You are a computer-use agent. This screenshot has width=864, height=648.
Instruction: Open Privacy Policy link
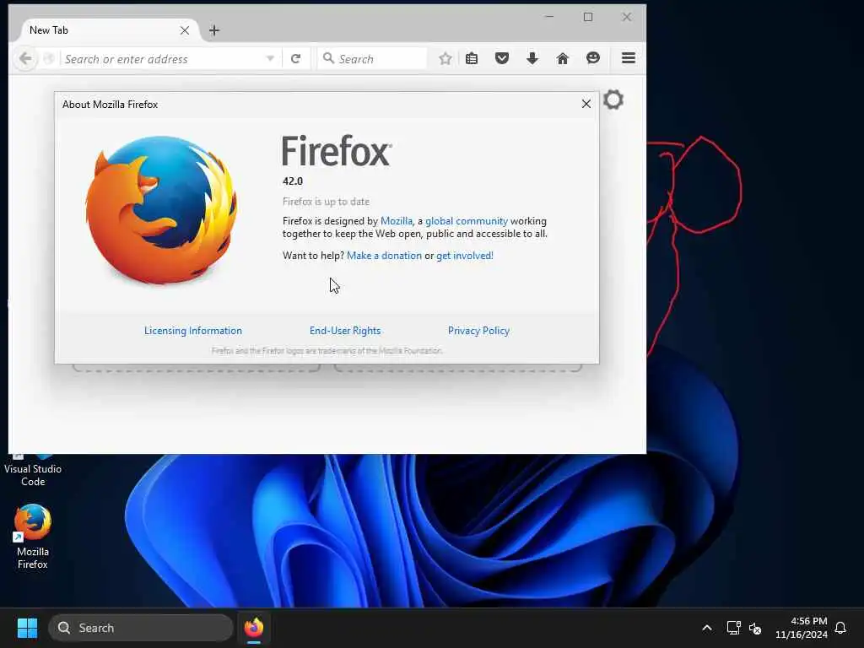click(x=479, y=331)
